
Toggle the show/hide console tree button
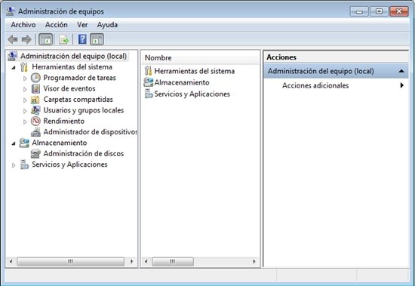[46, 40]
